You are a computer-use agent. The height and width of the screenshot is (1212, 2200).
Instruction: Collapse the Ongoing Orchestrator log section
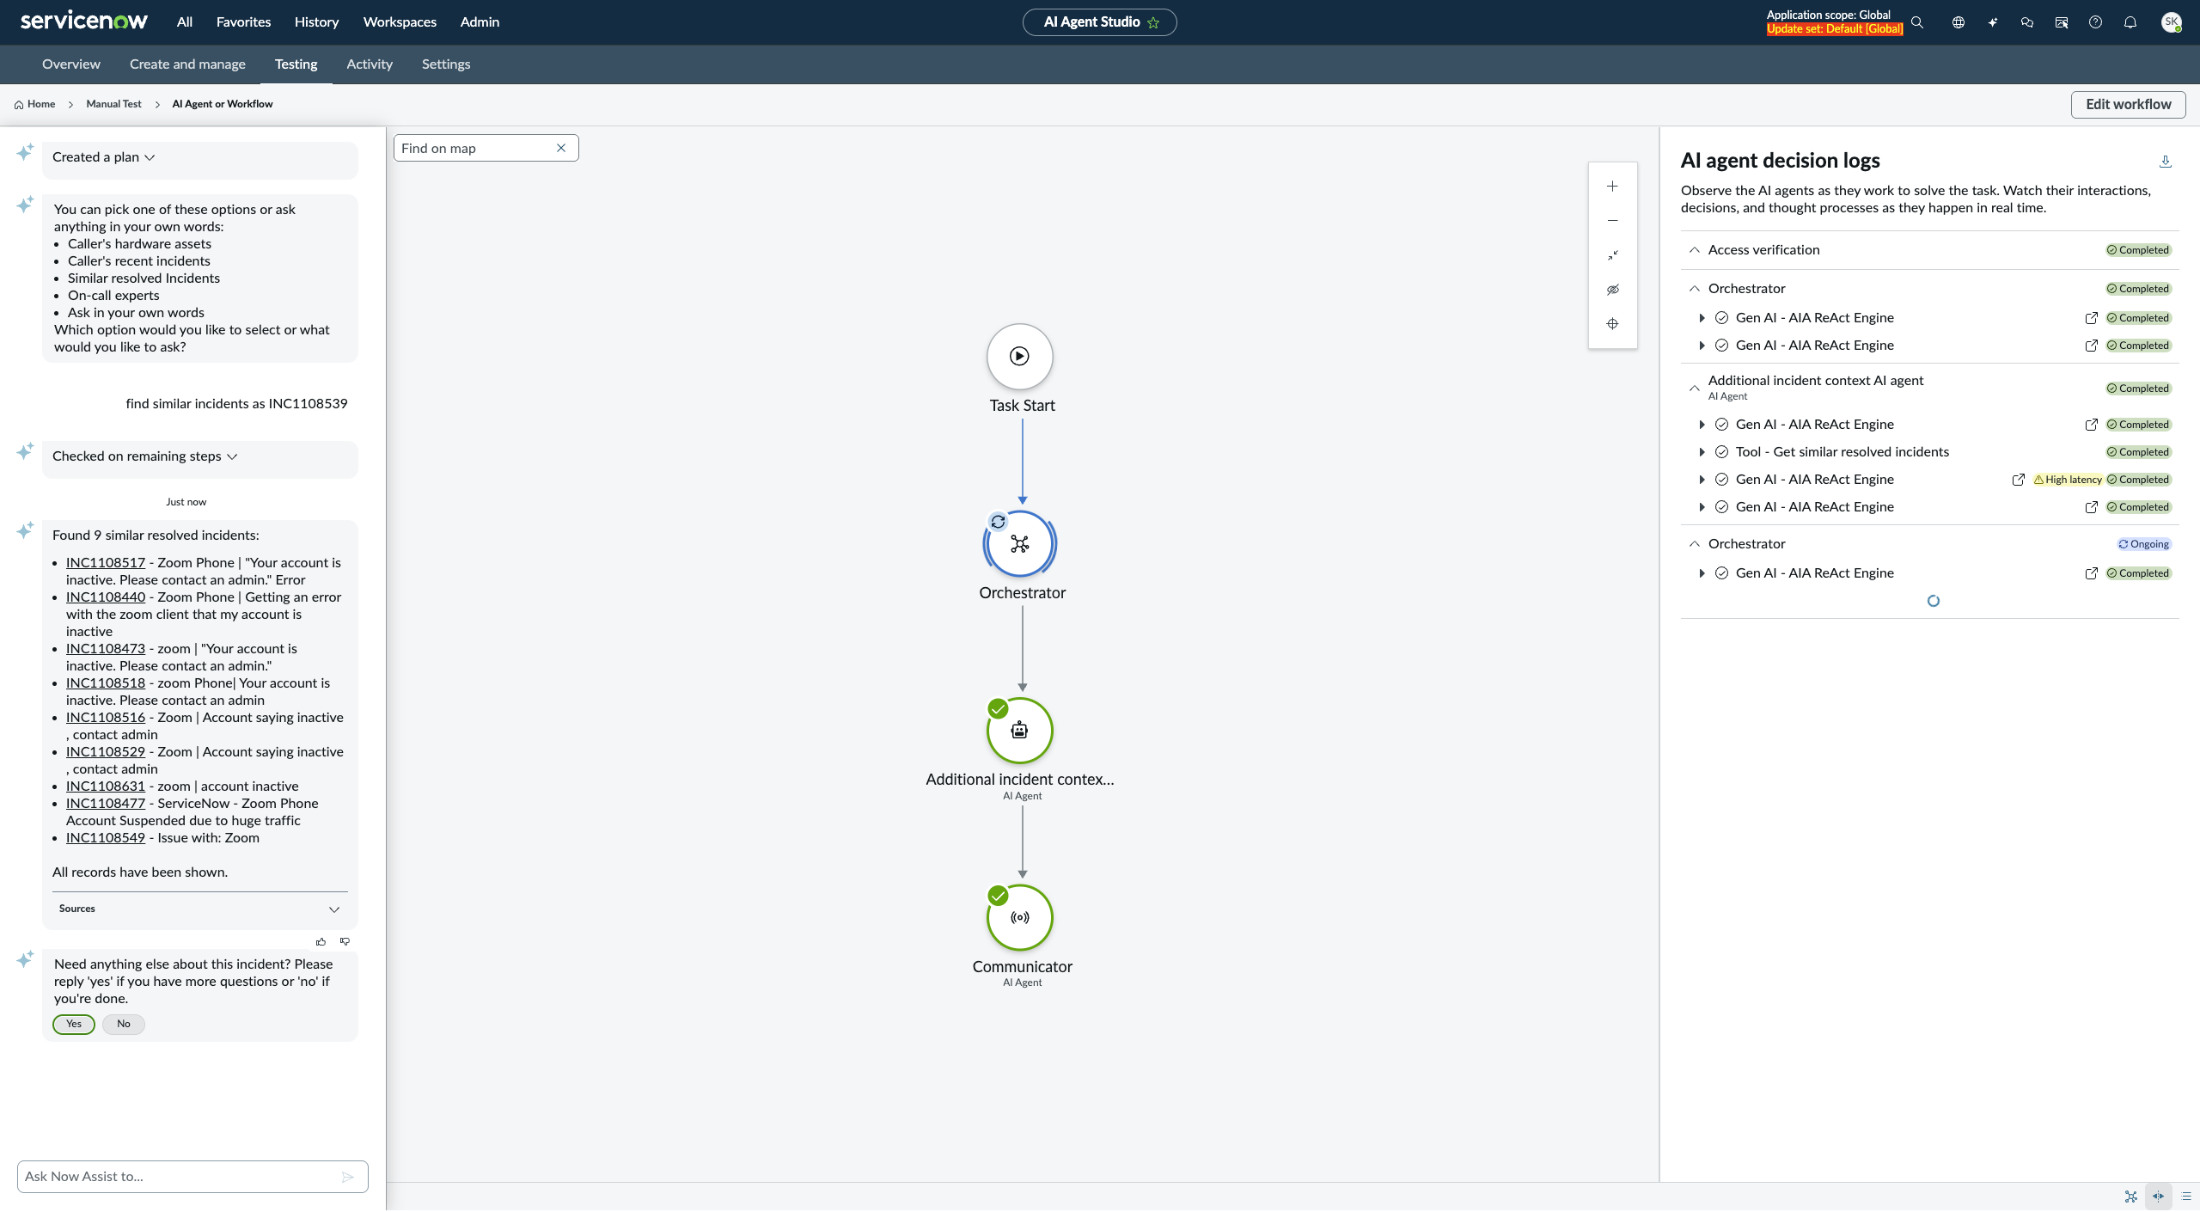(x=1694, y=544)
